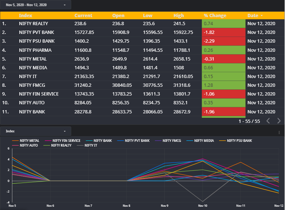
Task: Open chart's three-dot options menu
Action: point(279,133)
